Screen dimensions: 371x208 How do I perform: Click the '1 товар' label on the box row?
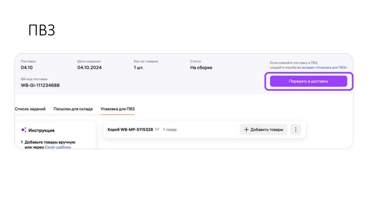click(x=170, y=129)
